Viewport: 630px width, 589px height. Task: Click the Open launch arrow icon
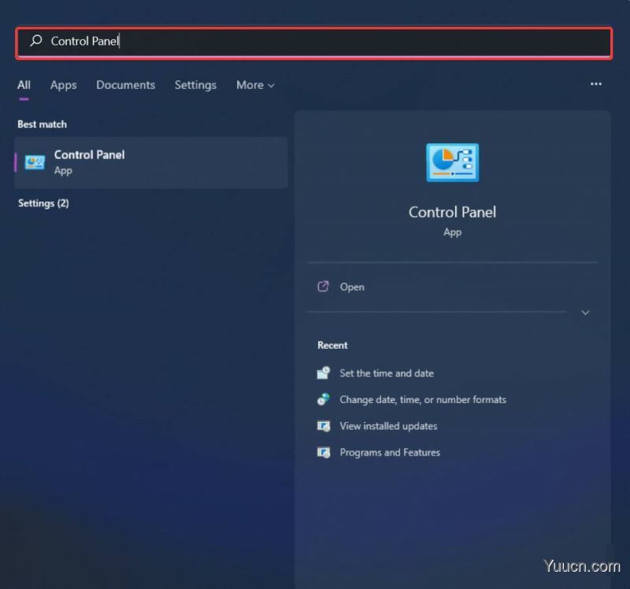pyautogui.click(x=323, y=287)
